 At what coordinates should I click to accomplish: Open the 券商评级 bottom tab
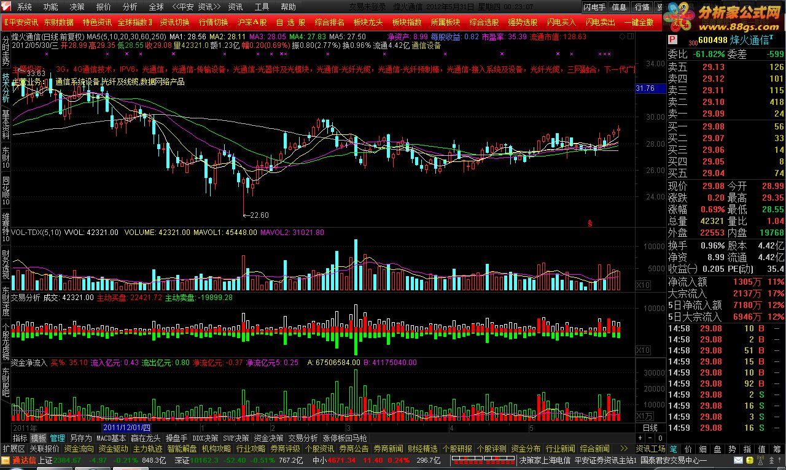point(286,449)
